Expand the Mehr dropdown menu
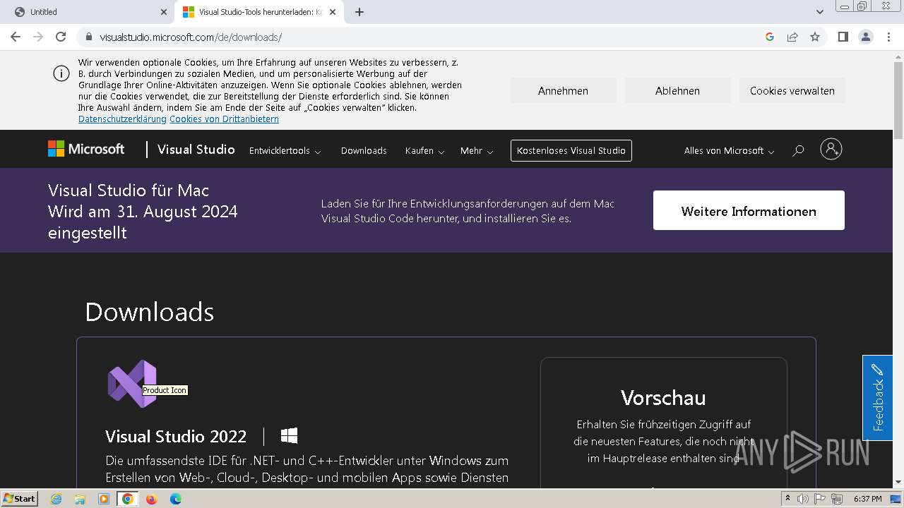This screenshot has width=904, height=508. pos(477,151)
